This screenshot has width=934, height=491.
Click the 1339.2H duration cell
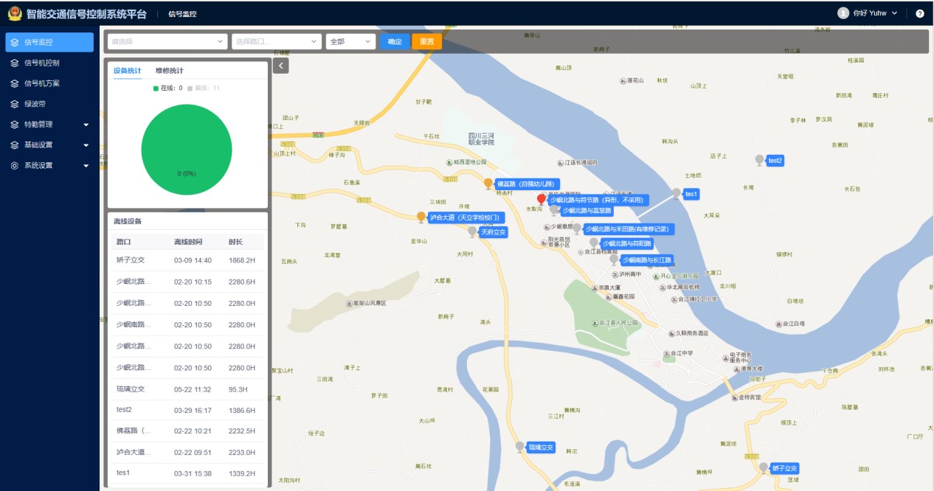coord(242,473)
